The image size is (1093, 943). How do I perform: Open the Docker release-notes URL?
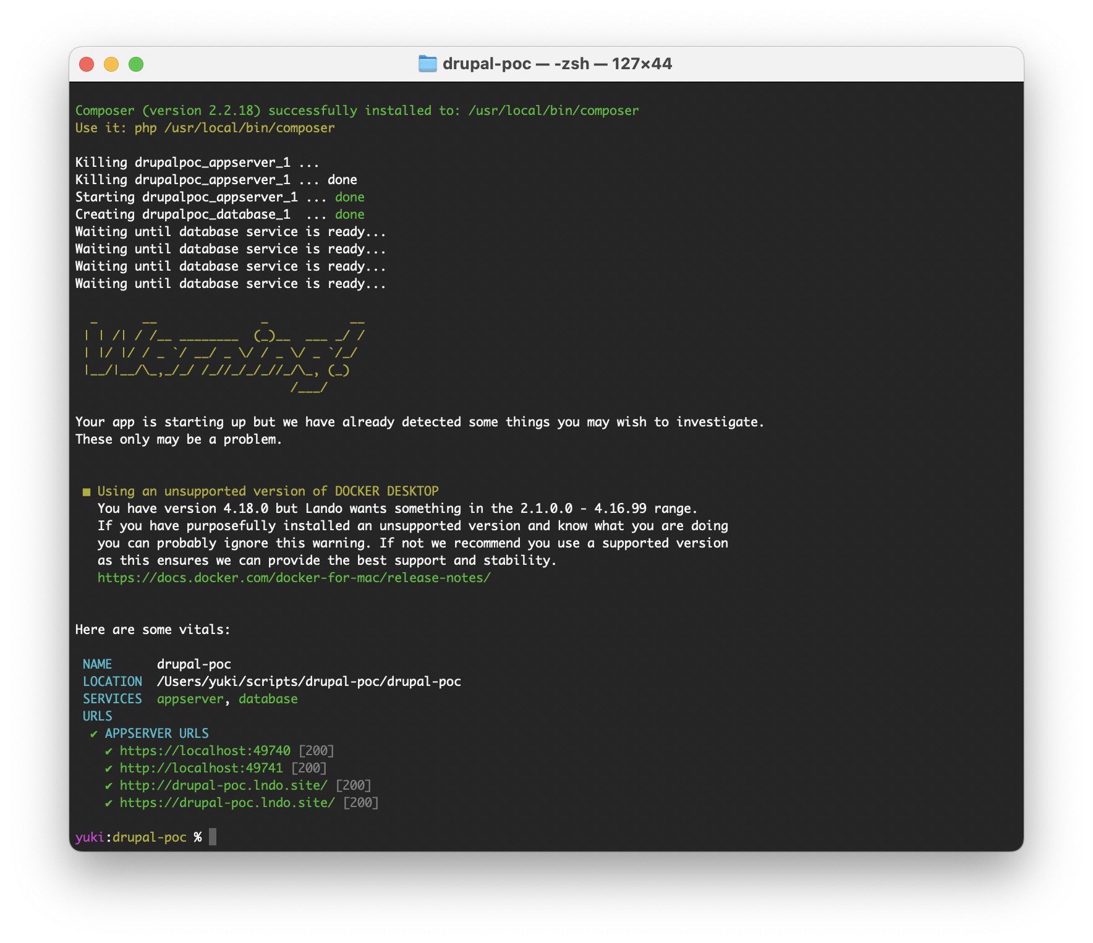click(294, 578)
